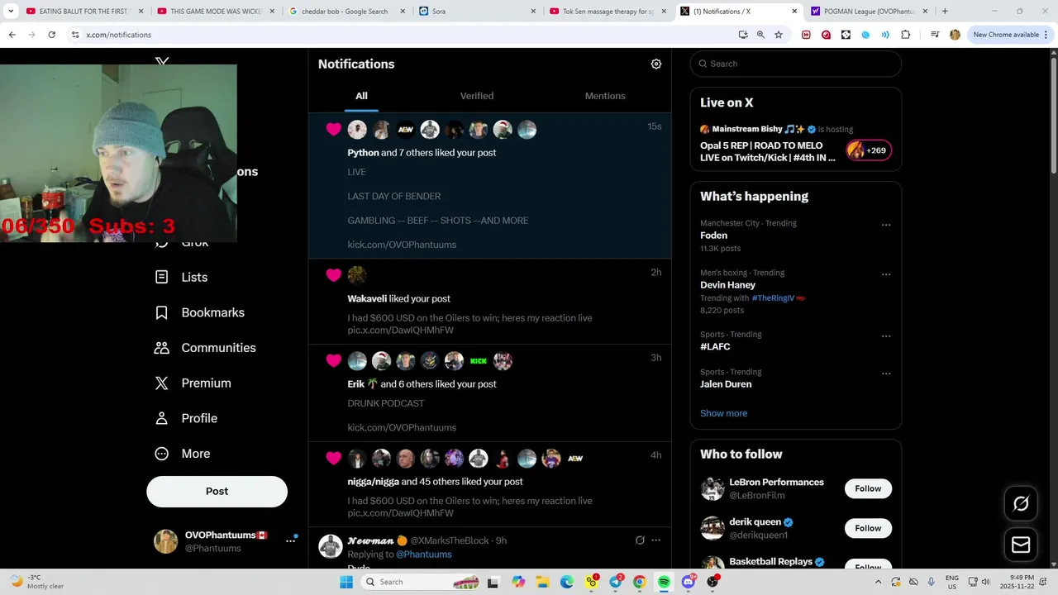Expand the system tray hidden icons chevron
The image size is (1058, 595).
pos(878,582)
